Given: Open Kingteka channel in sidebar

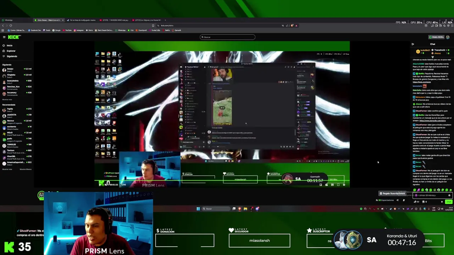Looking at the screenshot, I should (x=17, y=75).
